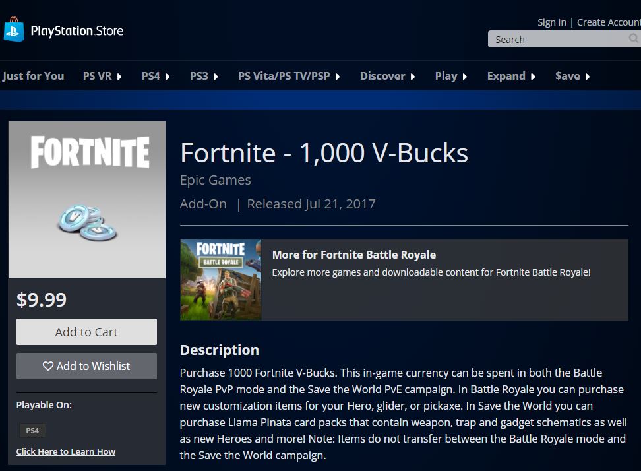Expand the Expand menu arrow
This screenshot has height=471, width=641.
coord(533,77)
